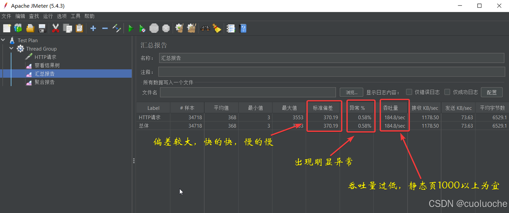
Task: Open the 编辑 menu
Action: tap(20, 16)
